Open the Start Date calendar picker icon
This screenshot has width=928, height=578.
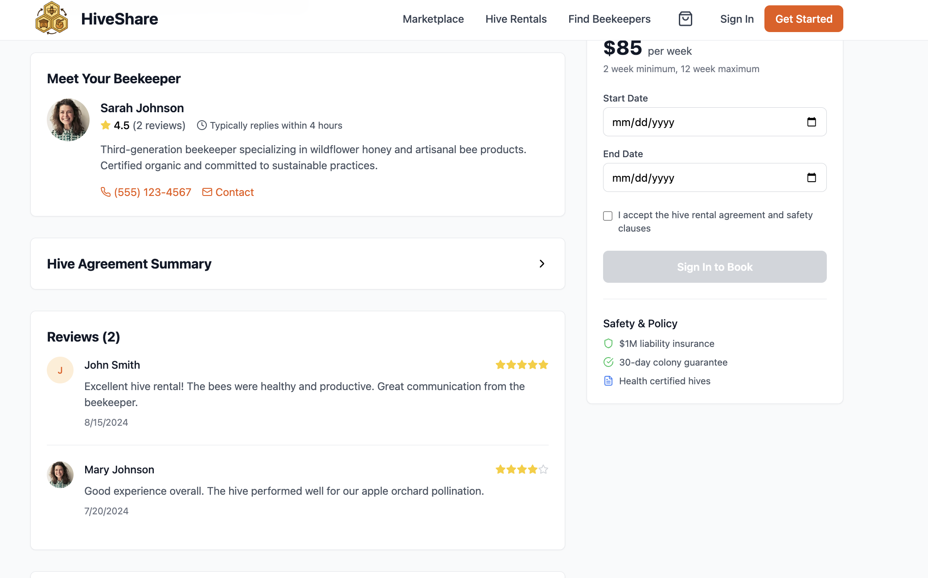click(x=811, y=122)
